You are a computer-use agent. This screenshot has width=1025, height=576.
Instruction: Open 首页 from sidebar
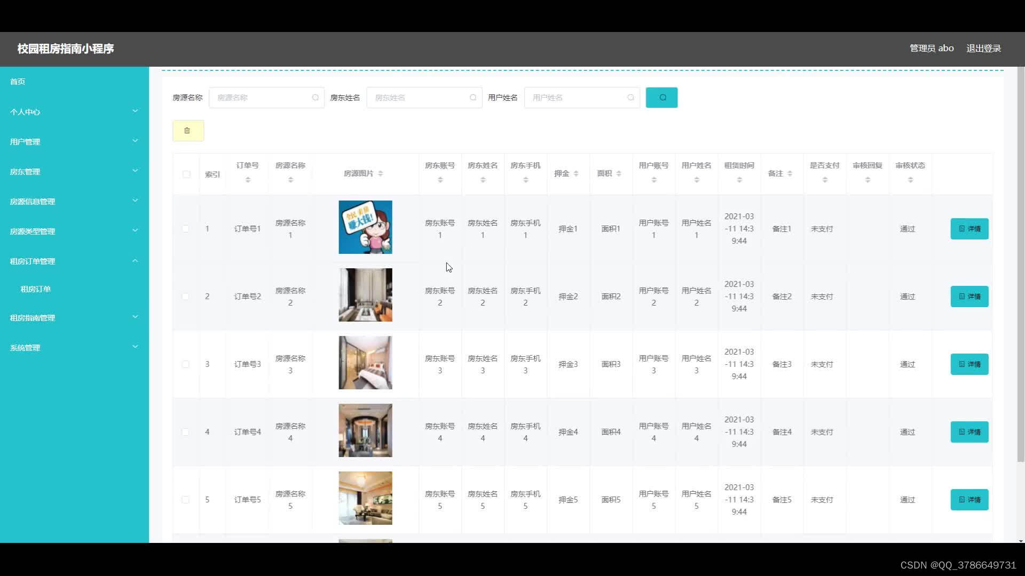point(17,82)
